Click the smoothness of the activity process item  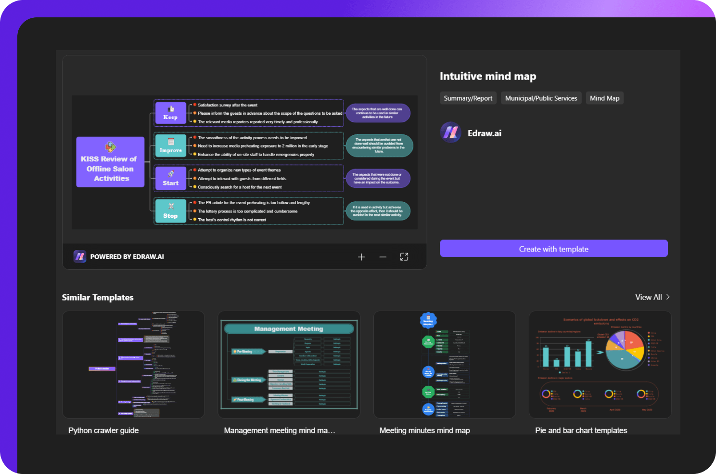coord(253,138)
